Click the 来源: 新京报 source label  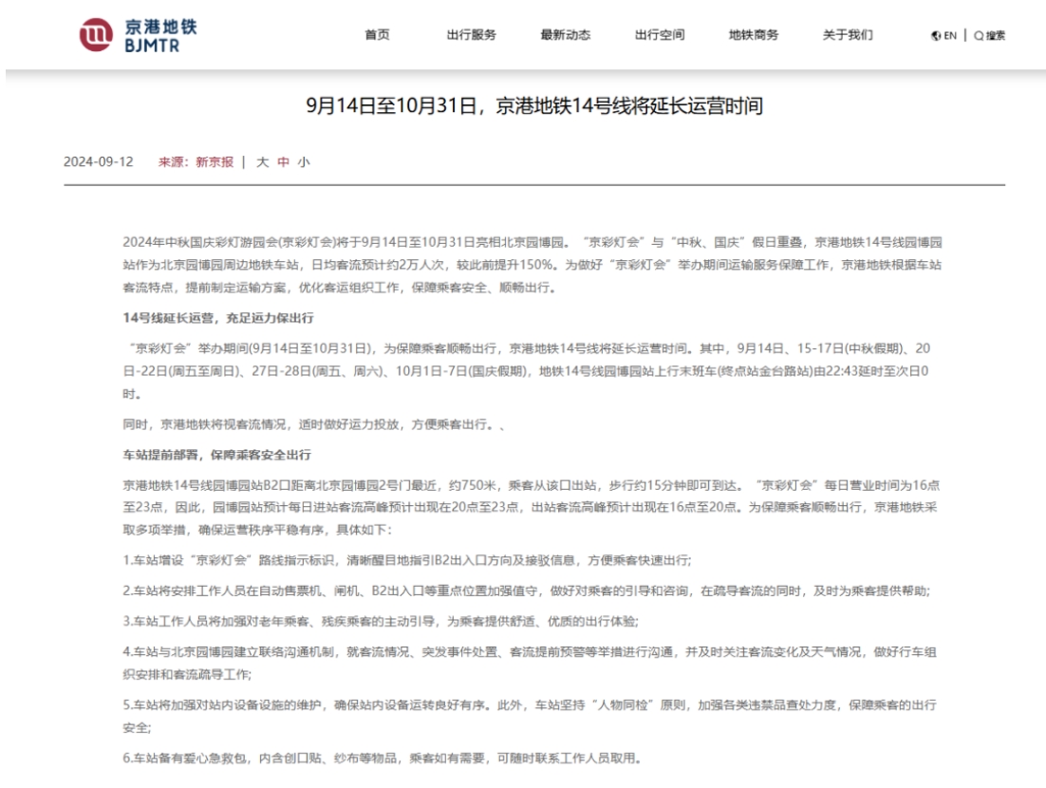[x=196, y=161]
